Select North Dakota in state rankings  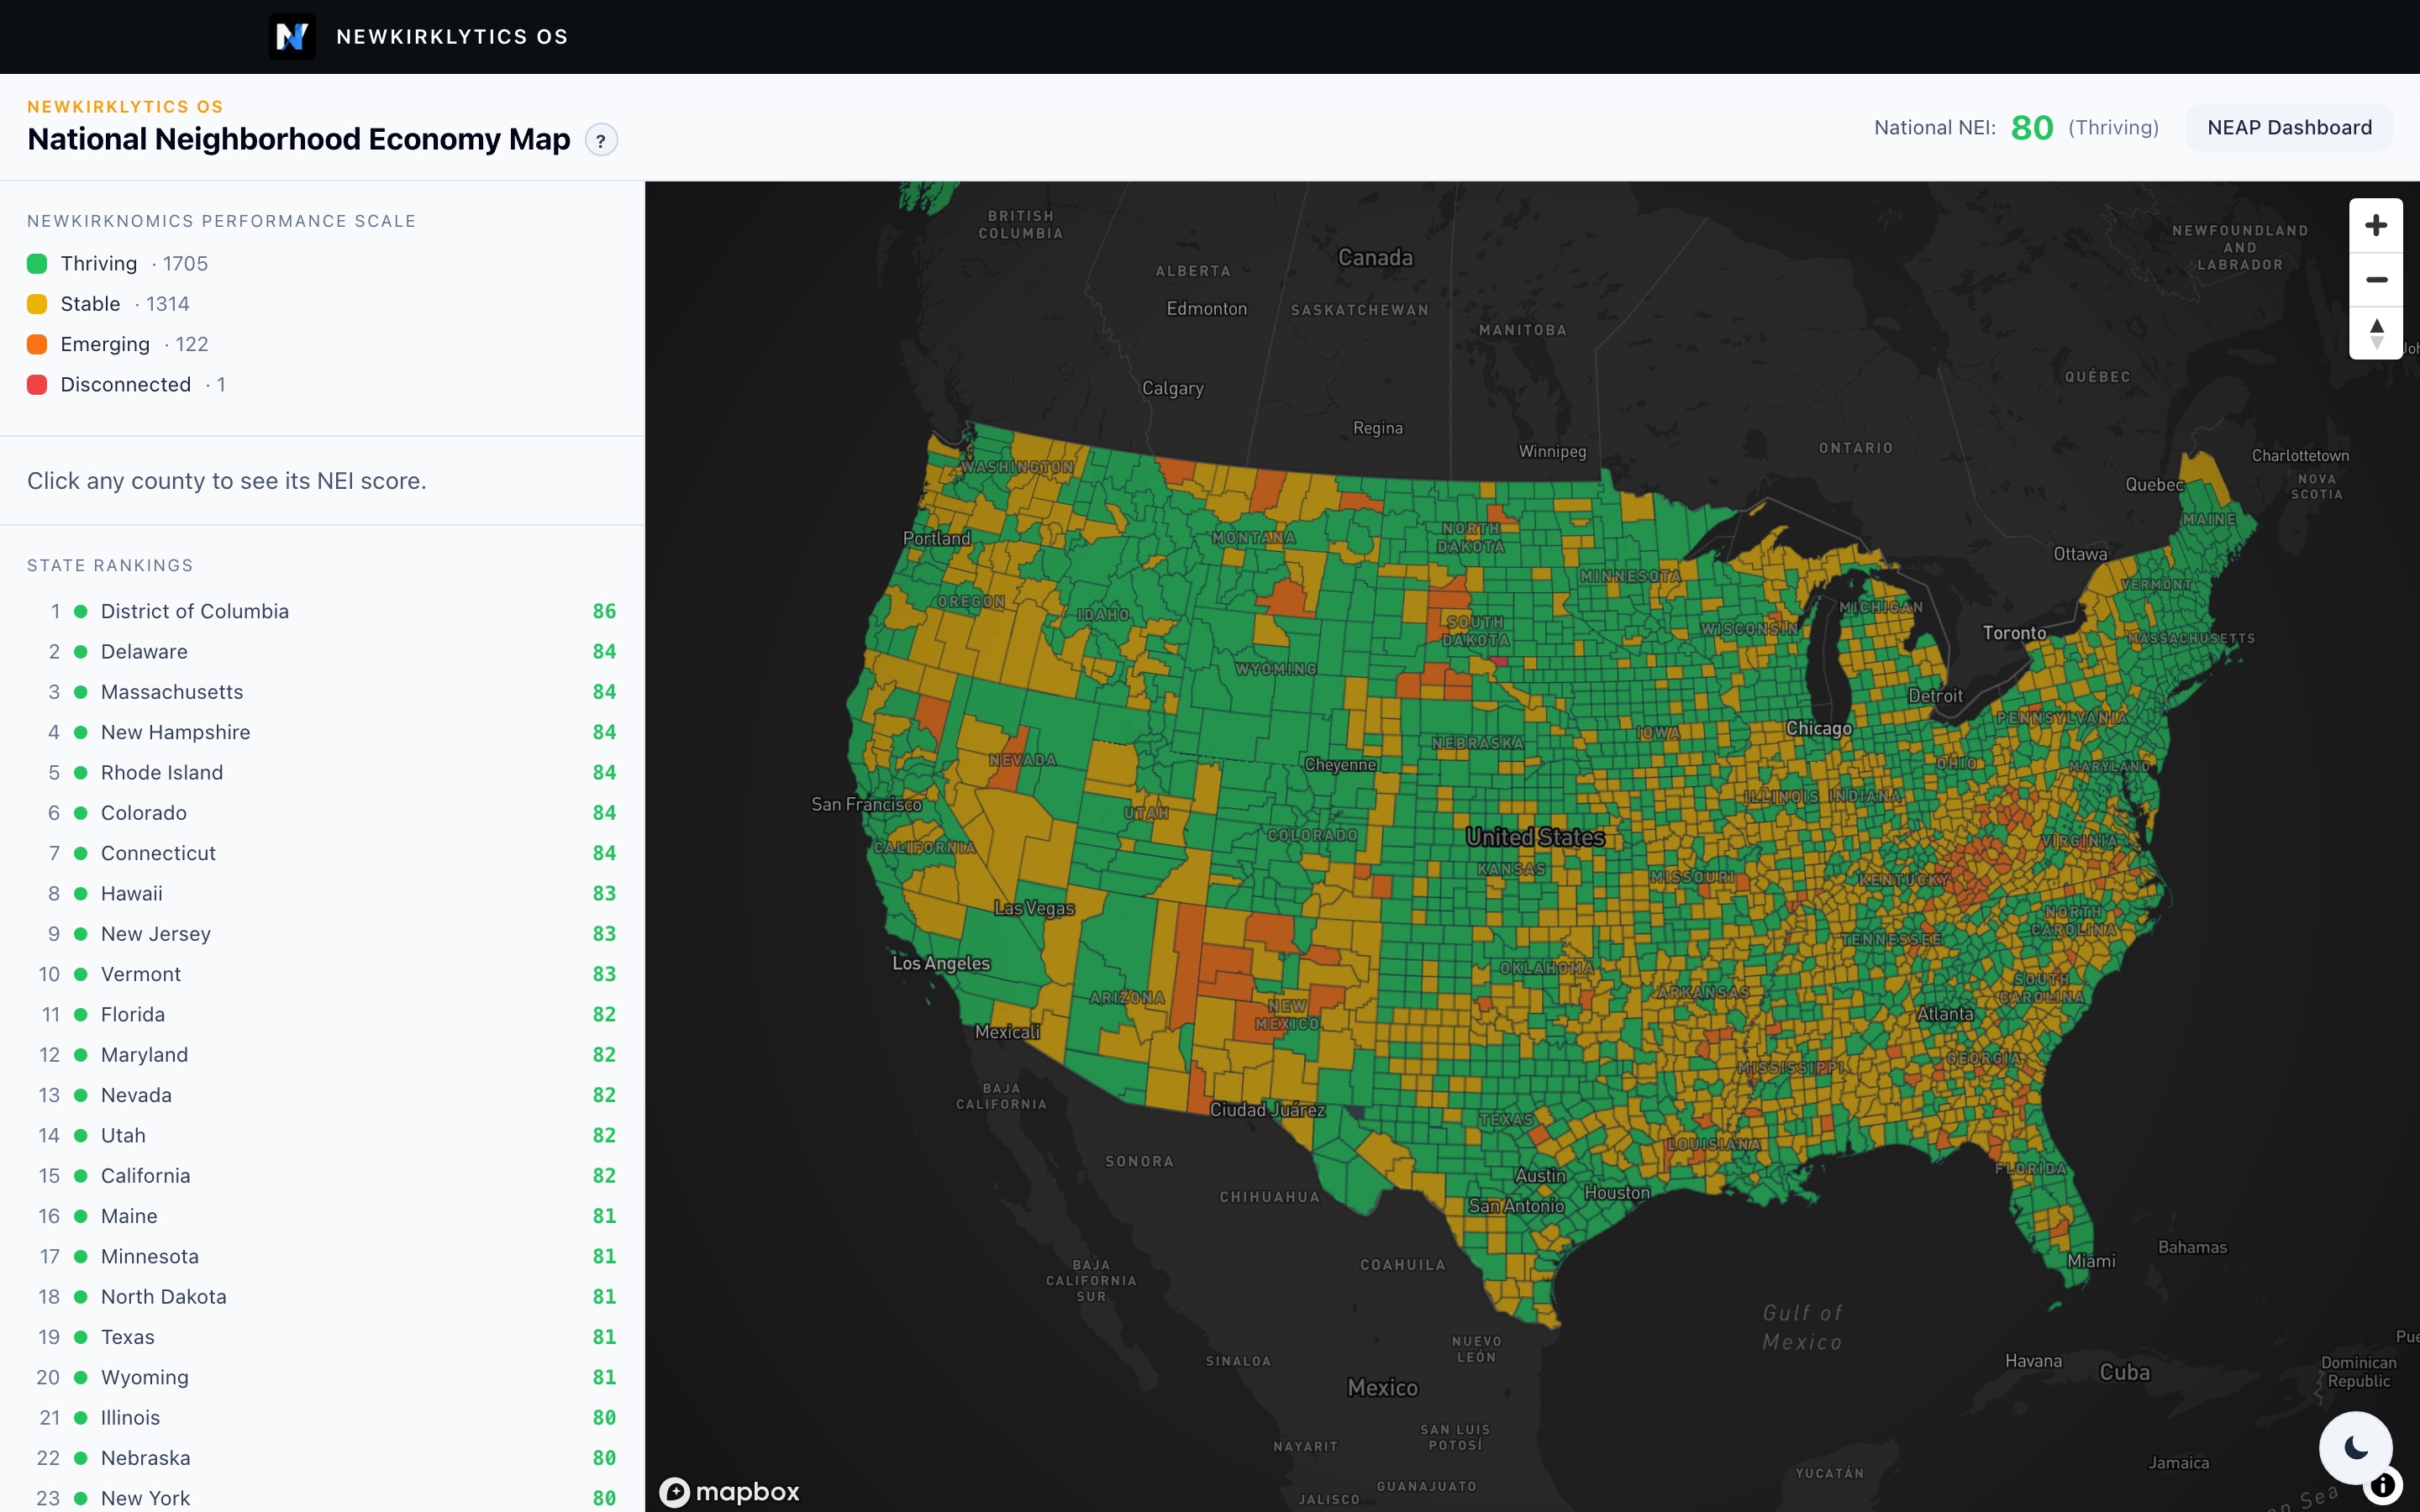pyautogui.click(x=322, y=1297)
